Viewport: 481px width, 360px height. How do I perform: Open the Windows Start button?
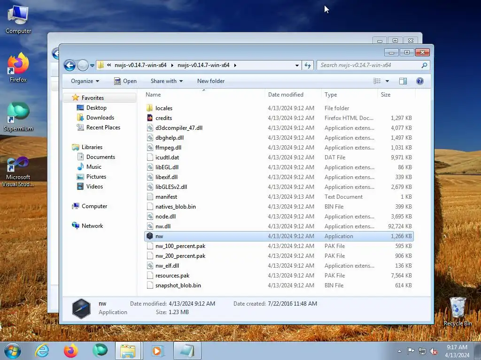tap(12, 351)
